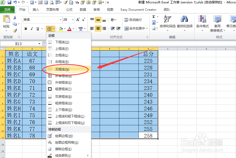Click the Borders grid icon button
The height and width of the screenshot is (158, 236).
(x=49, y=29)
